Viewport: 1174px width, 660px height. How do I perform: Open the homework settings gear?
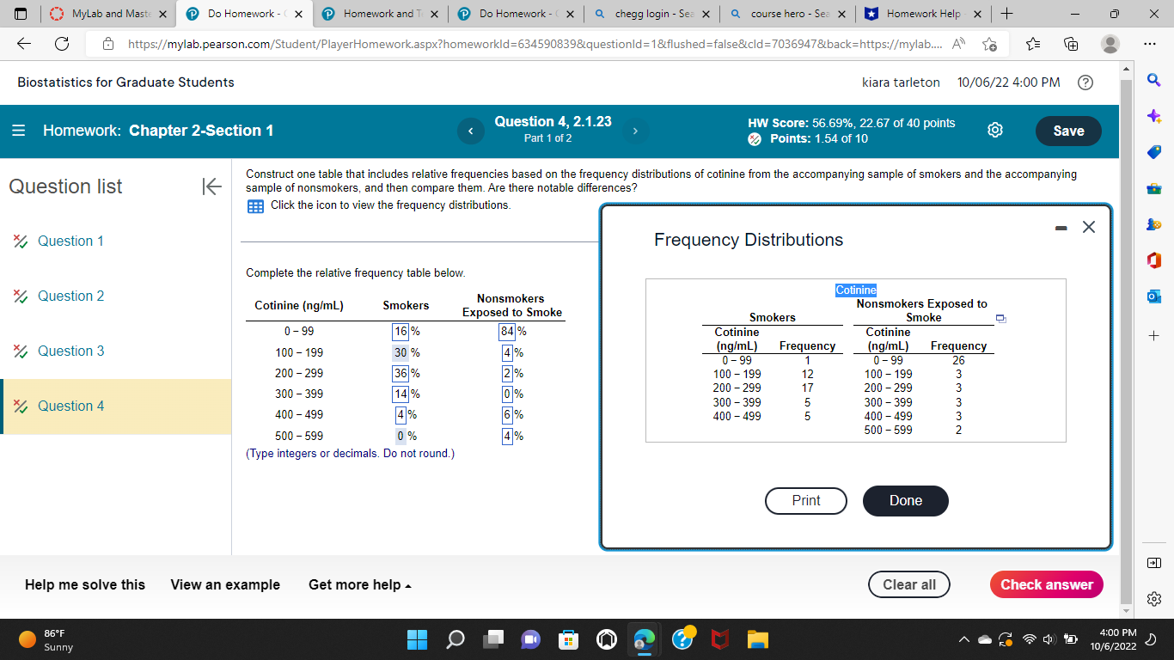(x=995, y=131)
